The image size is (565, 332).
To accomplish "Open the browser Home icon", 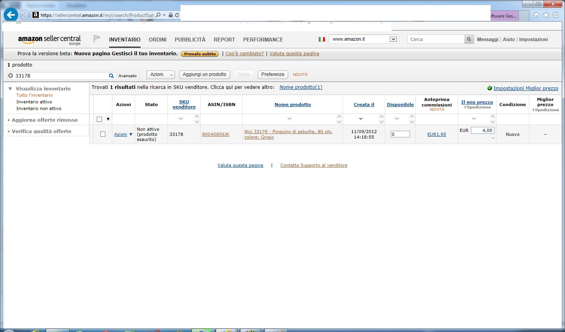I will point(536,15).
